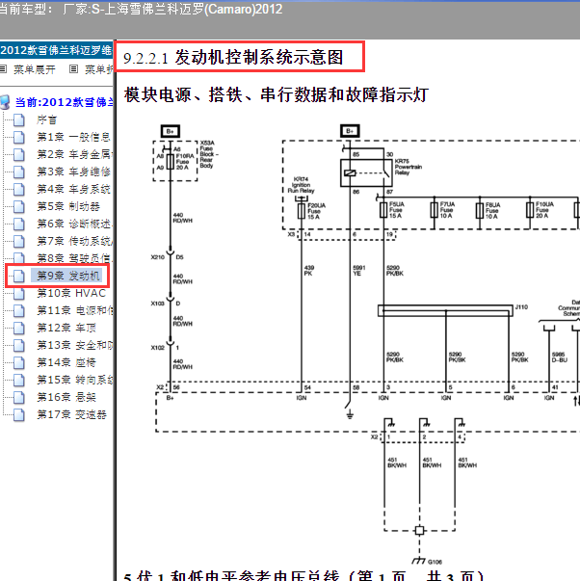Click the page icon beside 第11章 电源

pyautogui.click(x=19, y=311)
